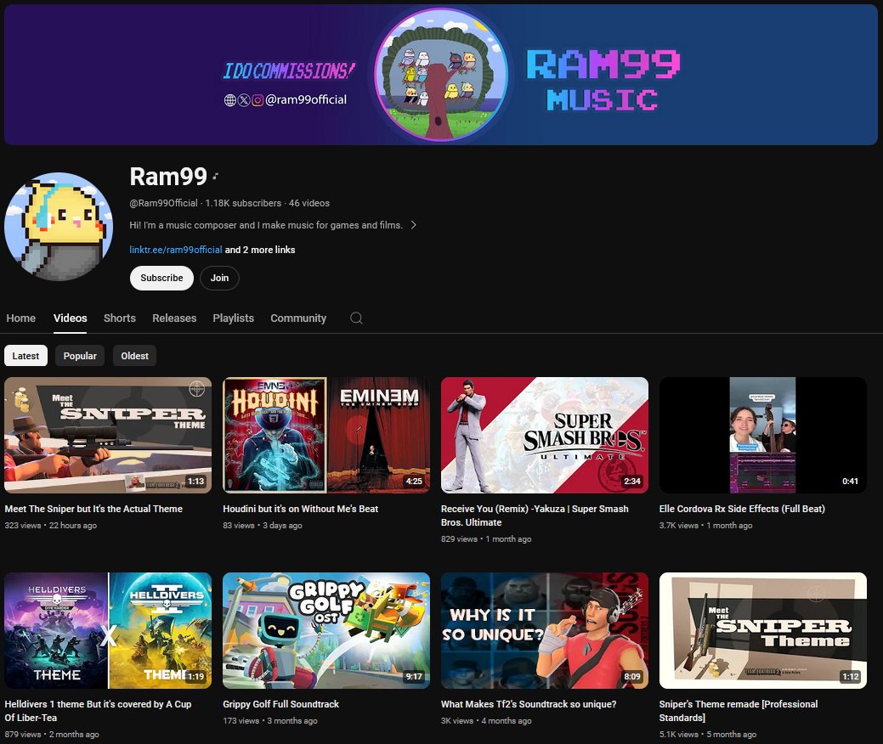Go to the Releases tab
The image size is (883, 744).
174,318
